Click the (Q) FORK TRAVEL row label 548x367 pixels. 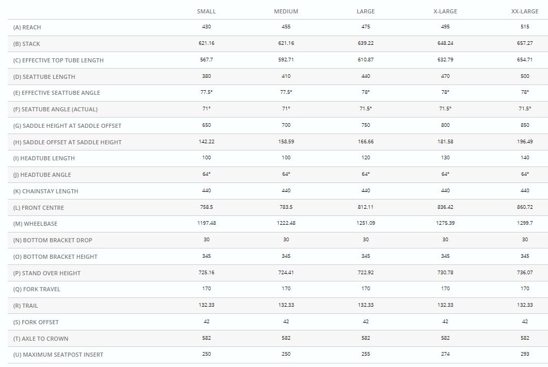click(x=37, y=289)
